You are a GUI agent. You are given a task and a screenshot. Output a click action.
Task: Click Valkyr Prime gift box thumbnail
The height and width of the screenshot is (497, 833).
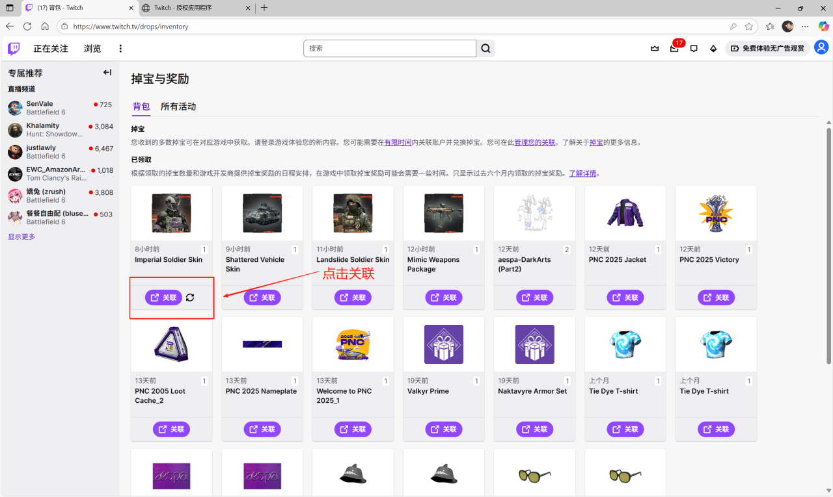point(444,344)
